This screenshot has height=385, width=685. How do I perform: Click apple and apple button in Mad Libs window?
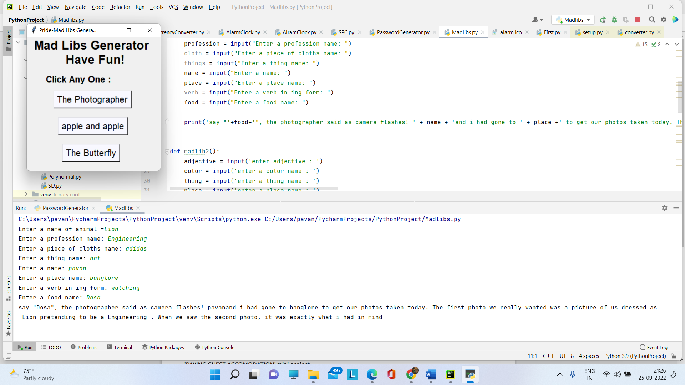coord(93,126)
